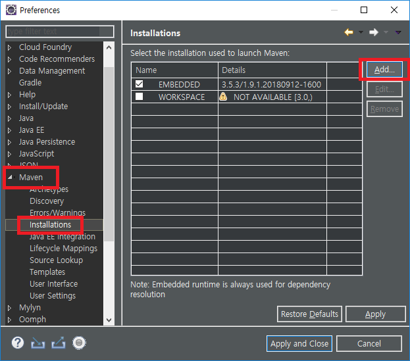Image resolution: width=410 pixels, height=361 pixels.
Task: Click the tree vertical scrollbar thumb
Action: (x=109, y=154)
